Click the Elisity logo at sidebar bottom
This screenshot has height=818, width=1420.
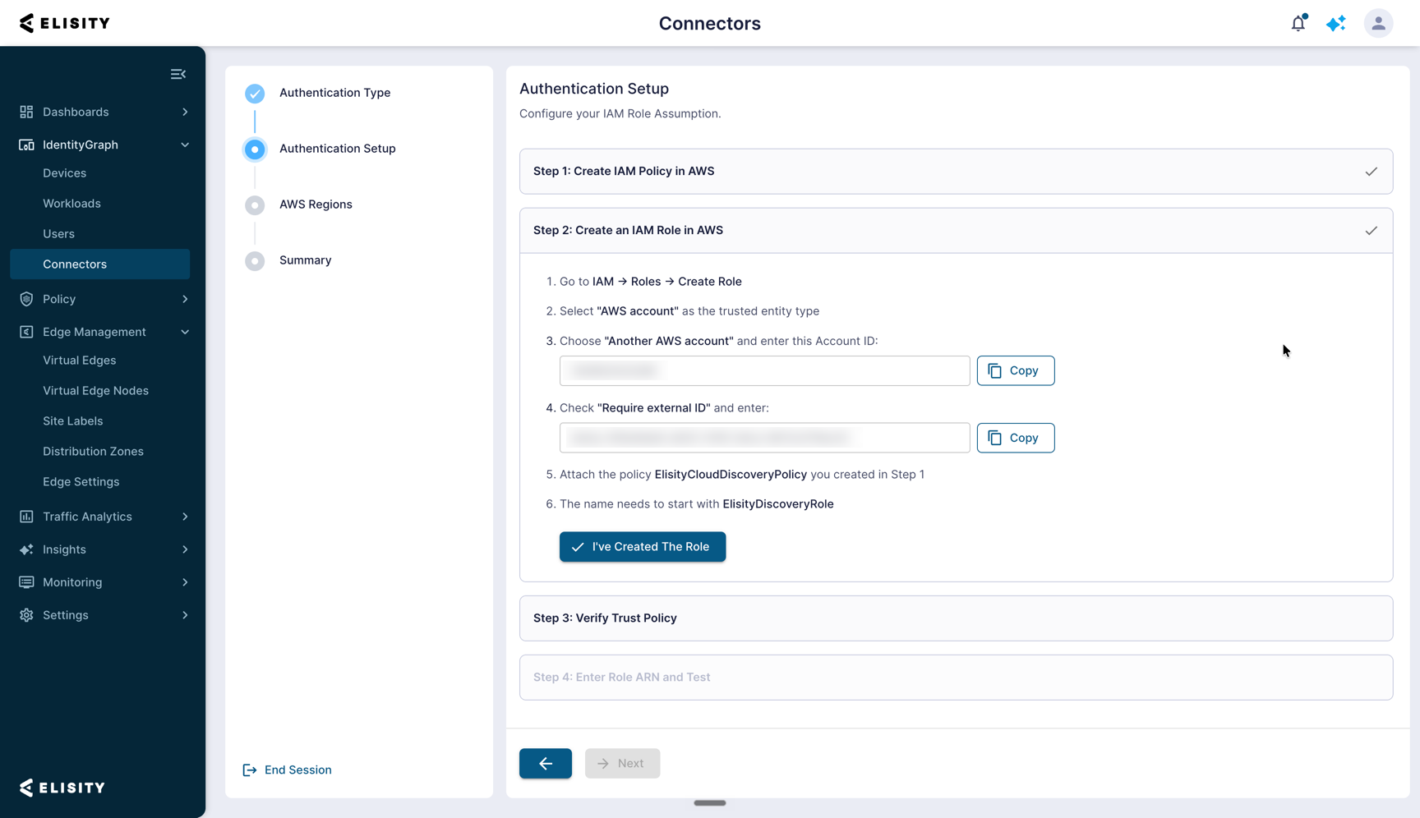point(62,788)
